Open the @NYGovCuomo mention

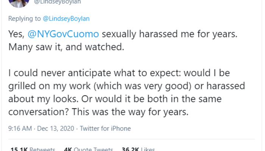[x=63, y=34]
